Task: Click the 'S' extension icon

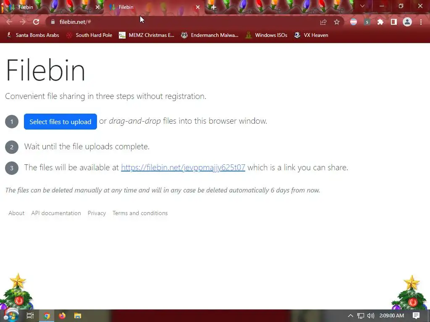Action: coord(367,22)
